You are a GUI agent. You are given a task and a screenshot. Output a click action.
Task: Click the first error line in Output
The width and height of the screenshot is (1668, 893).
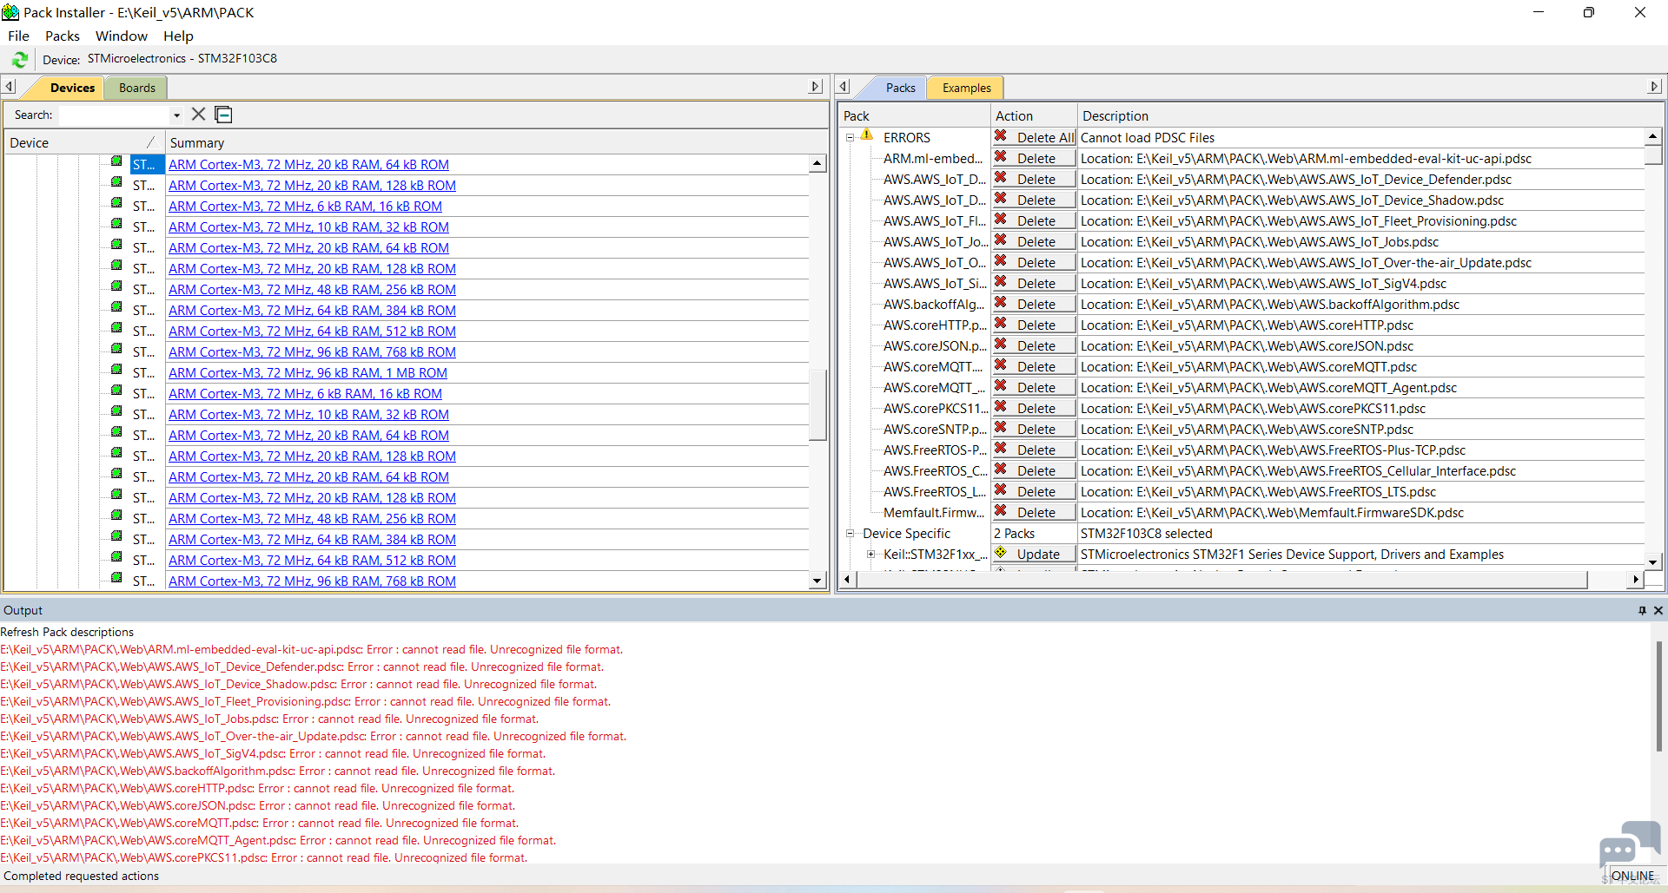click(x=311, y=649)
